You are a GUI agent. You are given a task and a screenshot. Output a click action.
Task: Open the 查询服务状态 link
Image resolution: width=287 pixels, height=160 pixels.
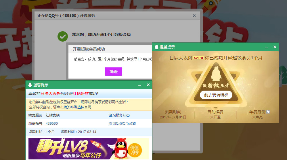119,115
